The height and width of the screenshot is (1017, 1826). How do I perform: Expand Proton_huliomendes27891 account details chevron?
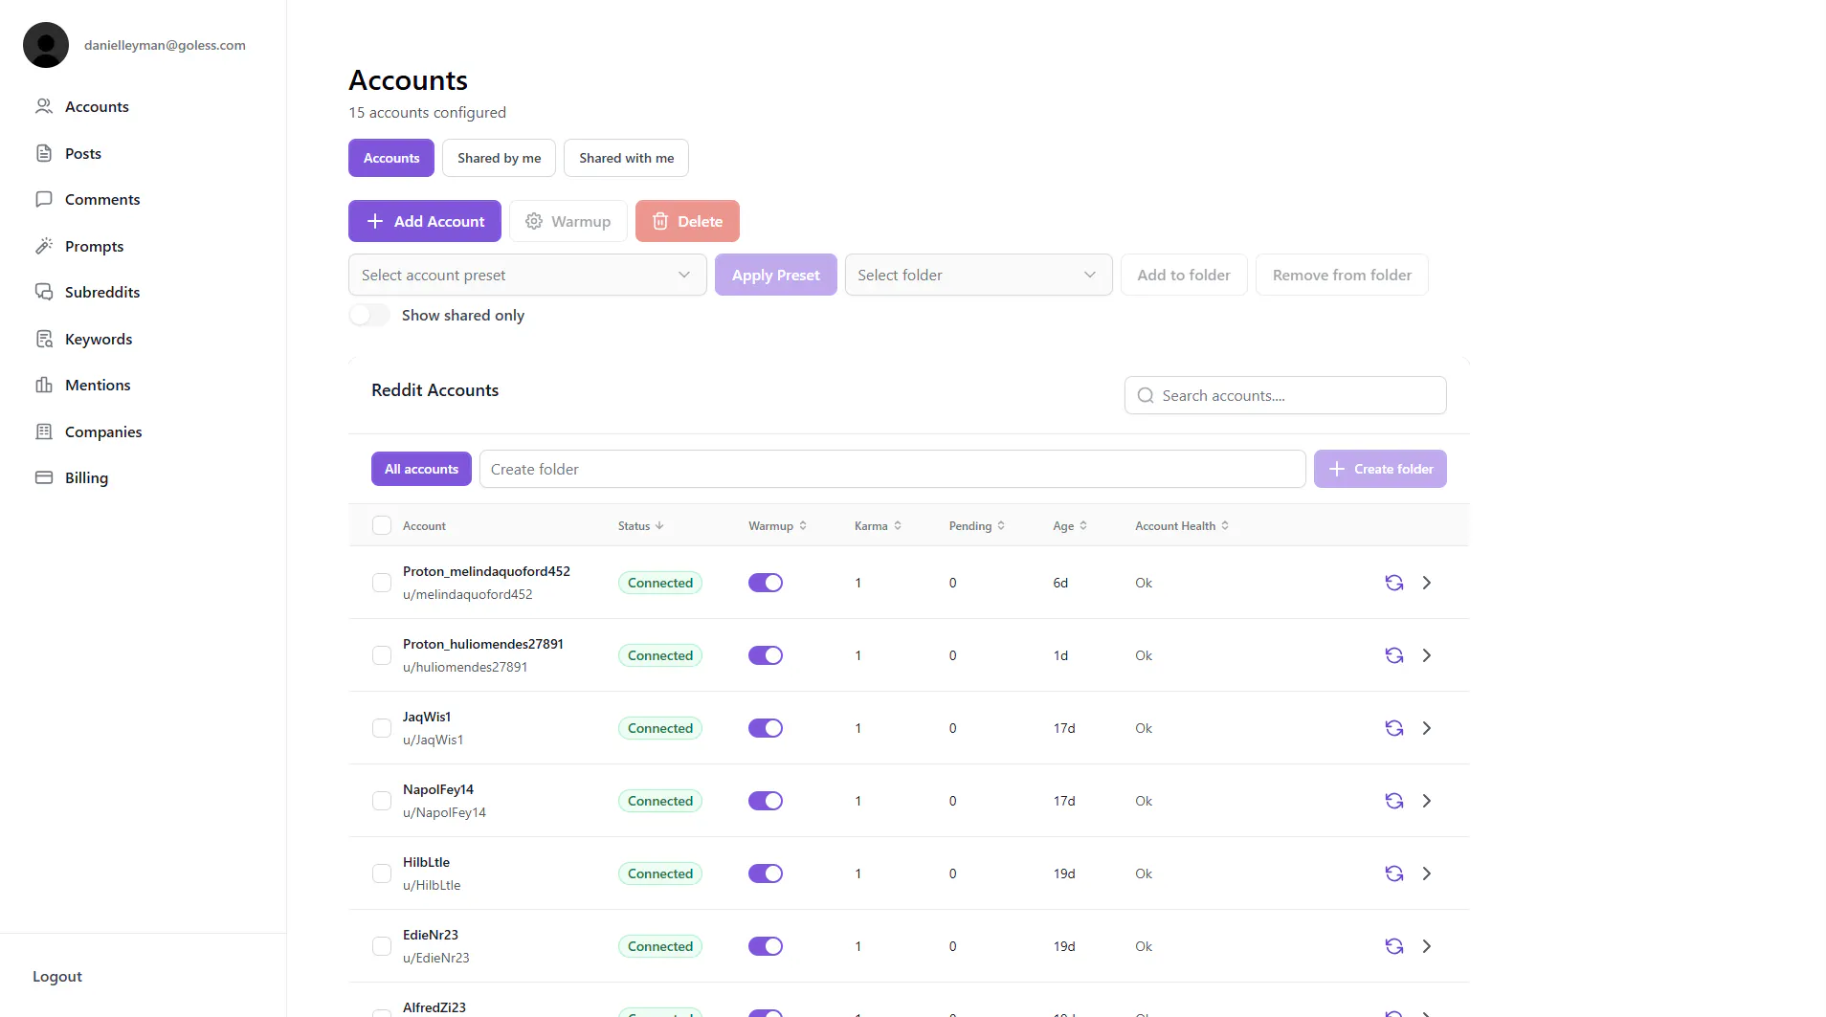[x=1427, y=655]
